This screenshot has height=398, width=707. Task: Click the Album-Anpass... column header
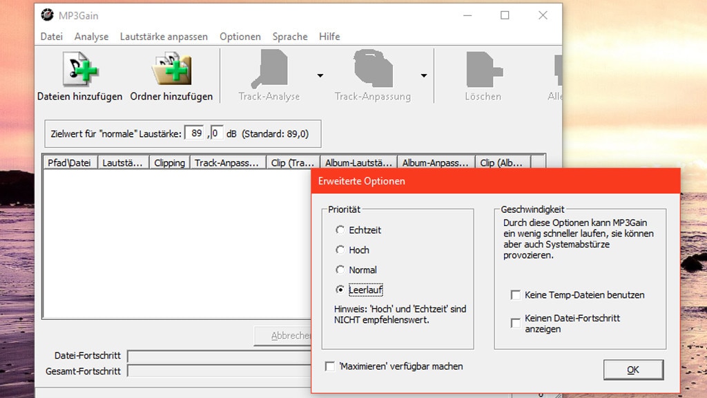(436, 163)
